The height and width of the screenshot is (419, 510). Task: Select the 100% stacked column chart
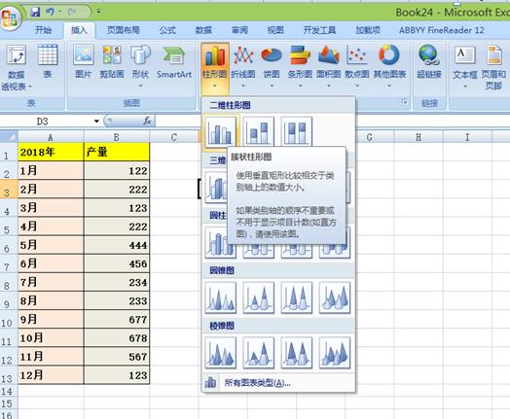(296, 131)
